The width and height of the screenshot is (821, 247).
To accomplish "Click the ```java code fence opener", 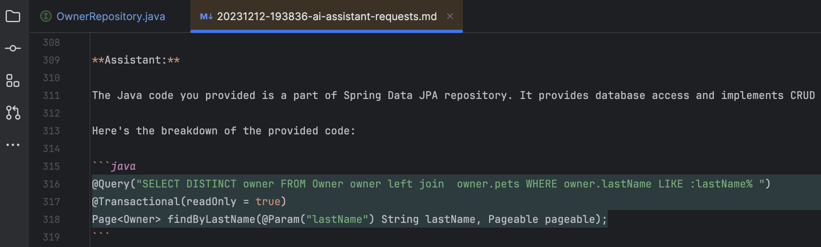I will 114,166.
